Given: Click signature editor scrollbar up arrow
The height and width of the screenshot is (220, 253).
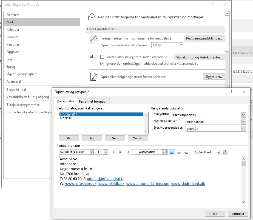Looking at the screenshot, I should 243,159.
